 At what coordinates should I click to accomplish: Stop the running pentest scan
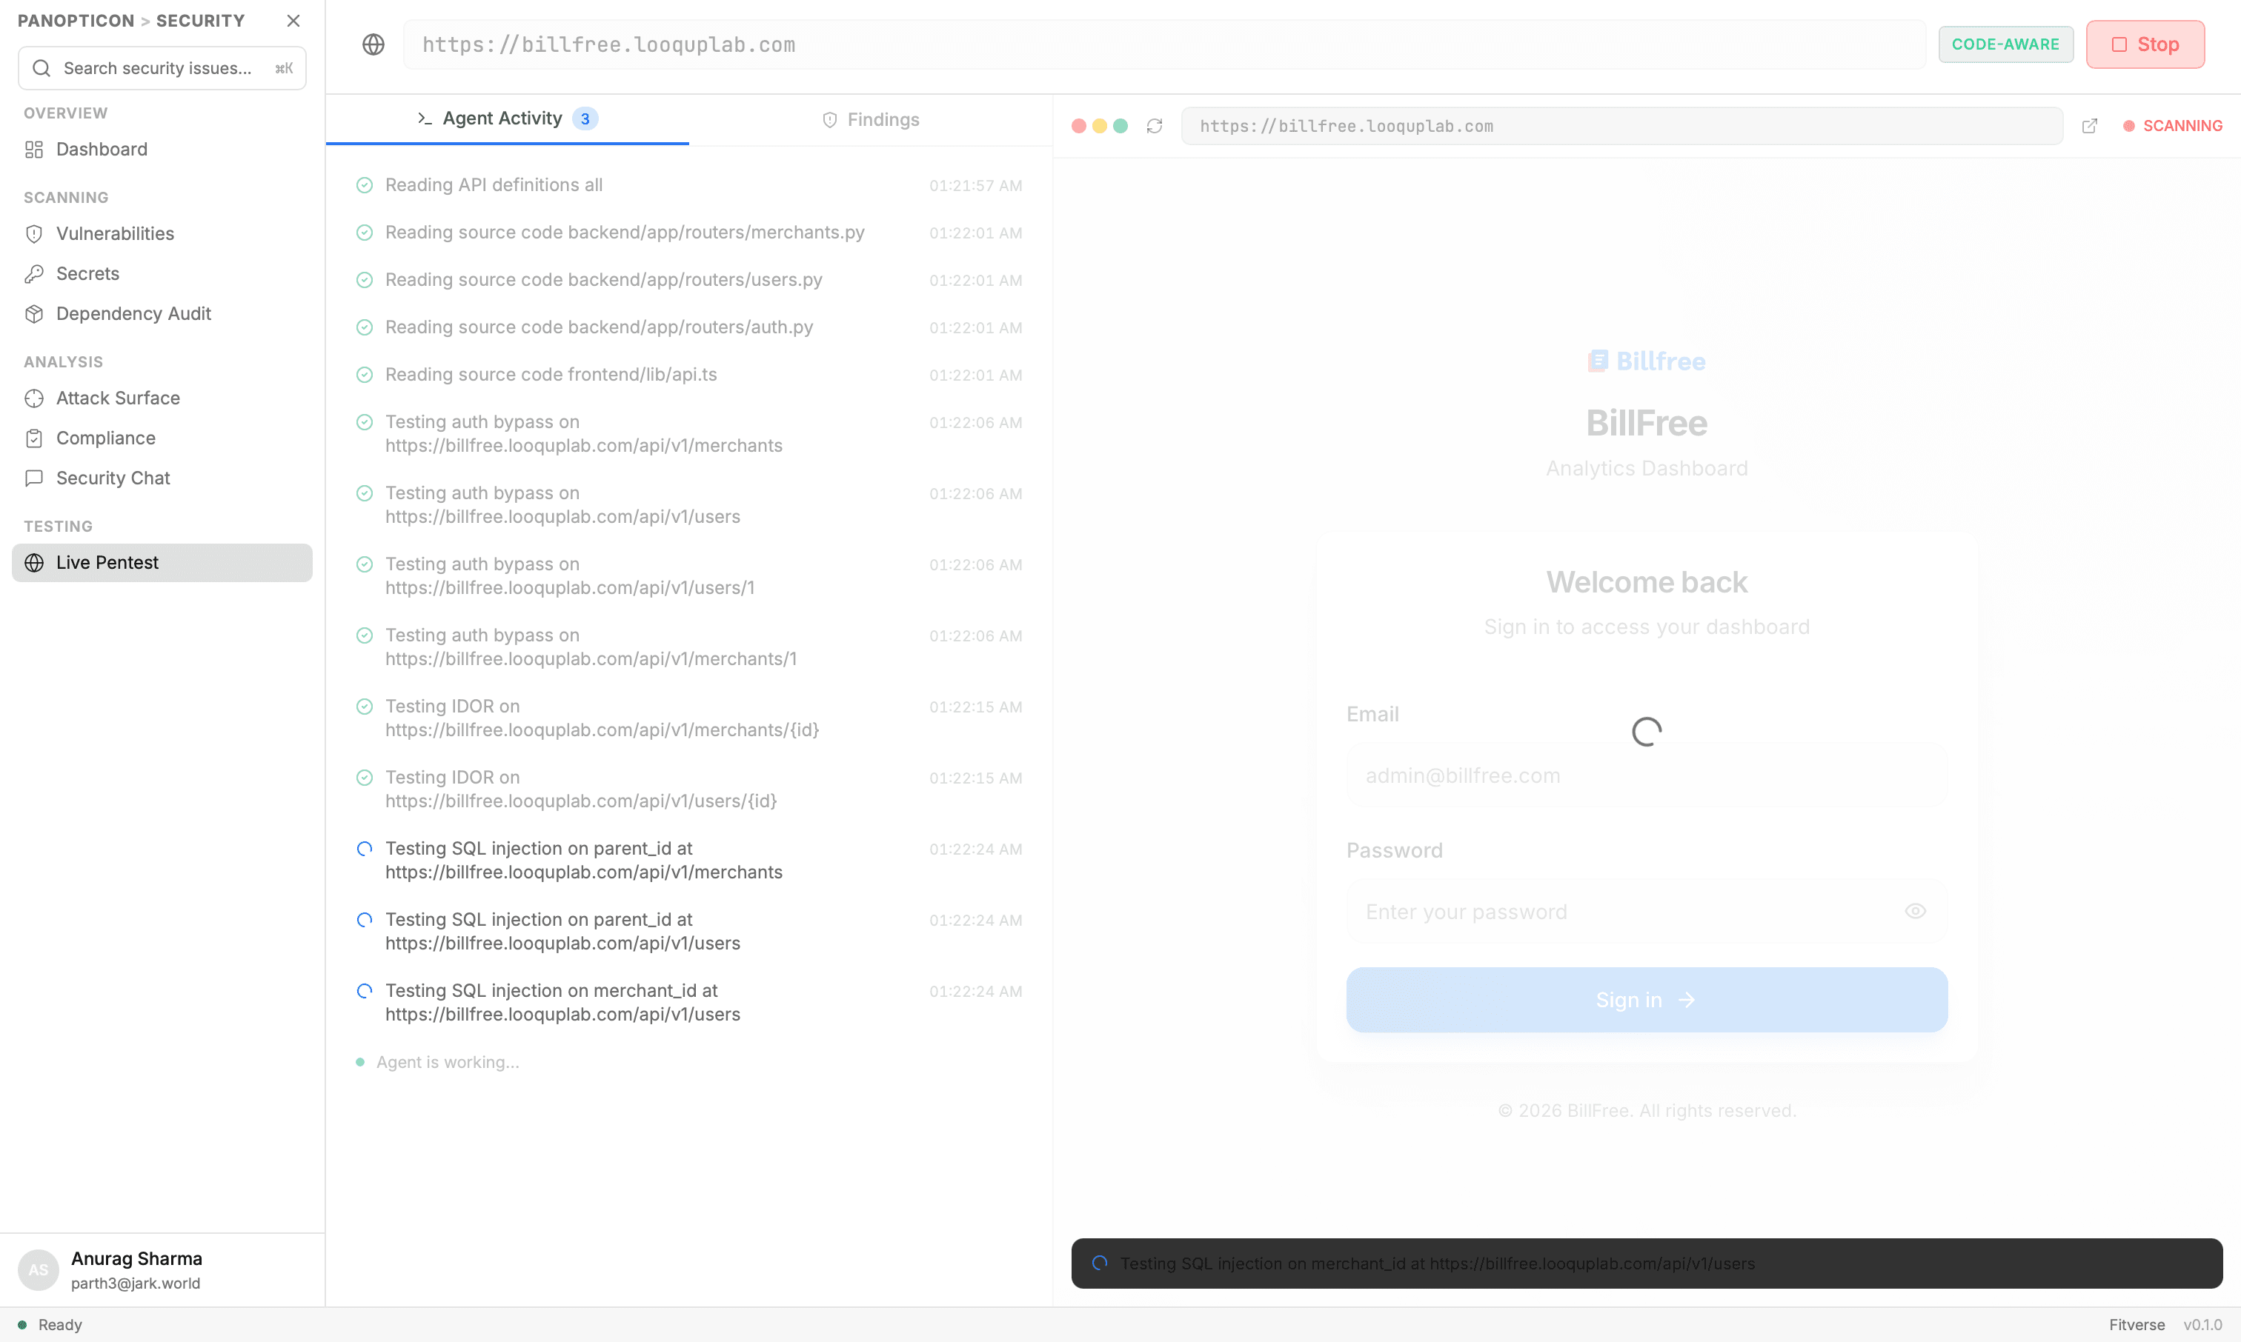tap(2145, 44)
